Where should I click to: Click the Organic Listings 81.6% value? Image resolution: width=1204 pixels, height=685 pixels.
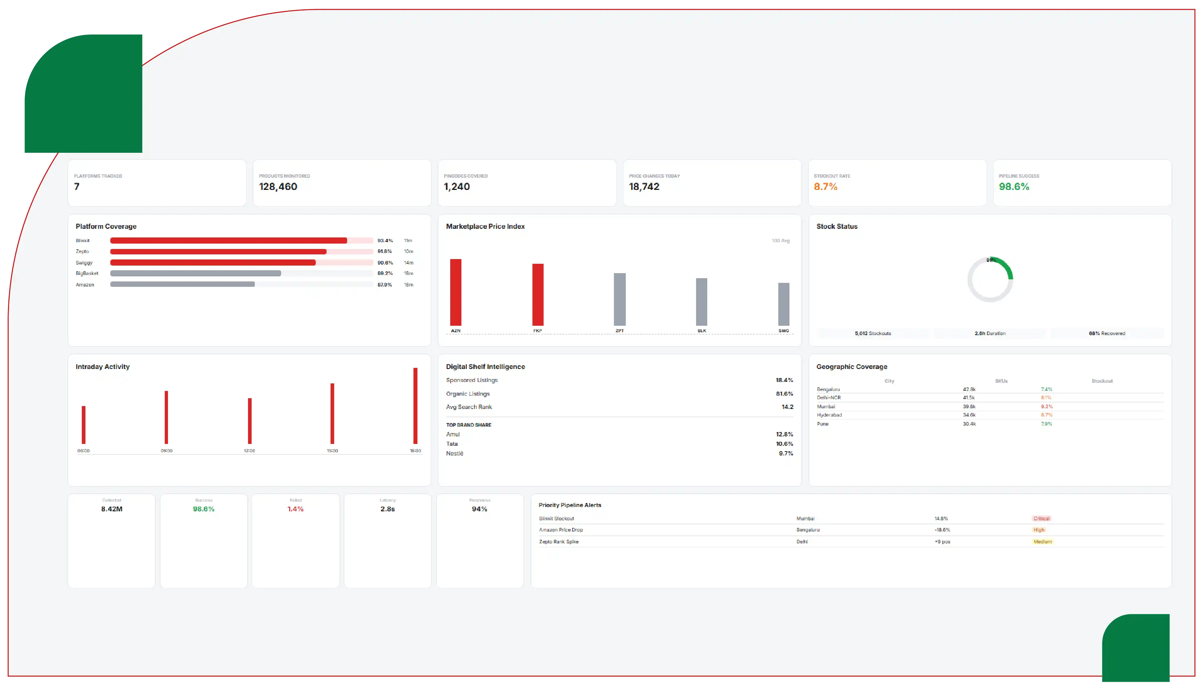click(784, 394)
